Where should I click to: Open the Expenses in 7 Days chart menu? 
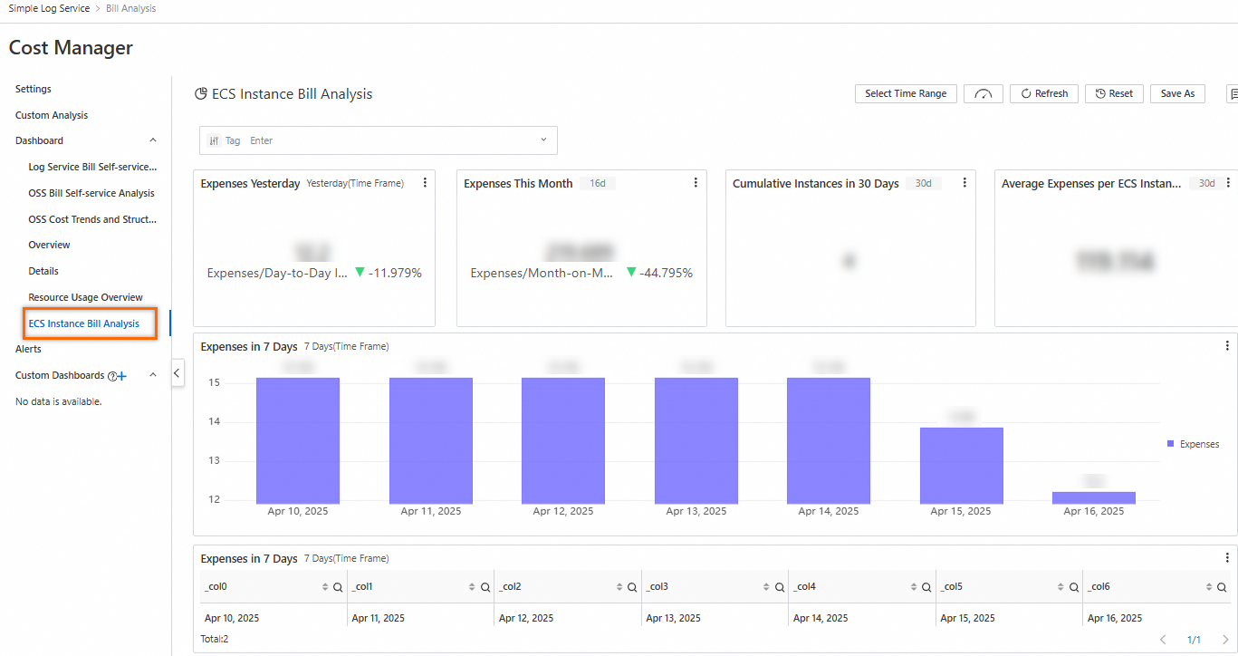click(1227, 346)
